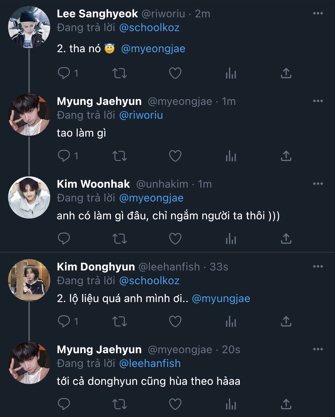The height and width of the screenshot is (417, 335).
Task: Open more options on Kim Donghyun's tweet
Action: point(318,267)
